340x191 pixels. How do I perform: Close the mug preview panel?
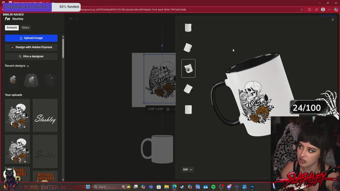(333, 20)
